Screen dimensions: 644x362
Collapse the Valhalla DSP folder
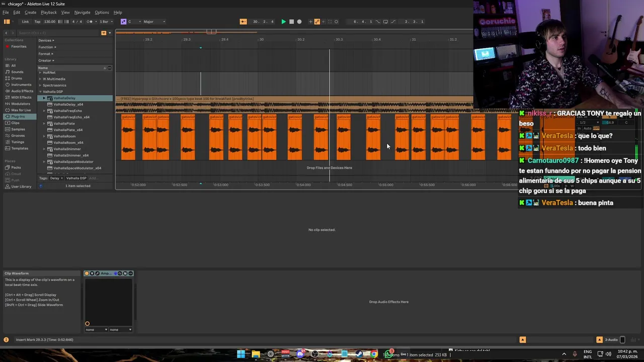40,92
